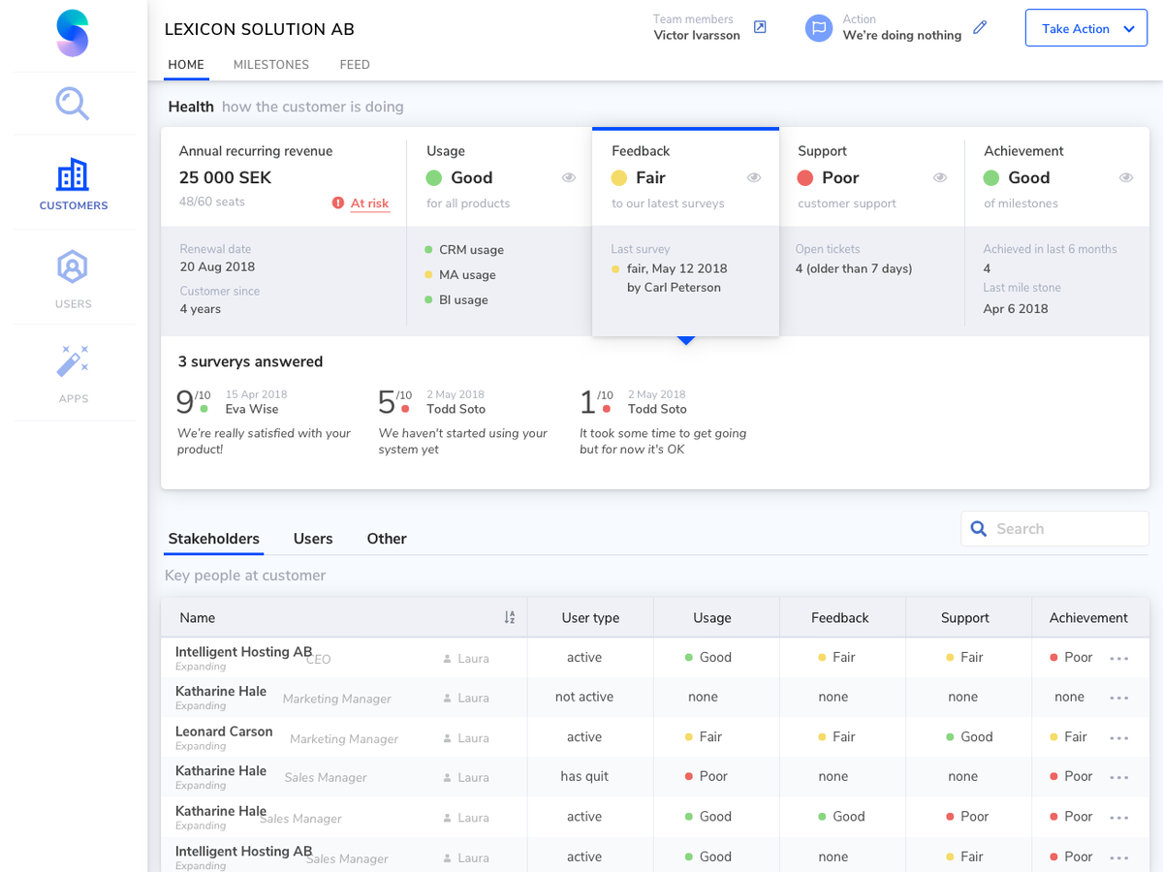
Task: Open team members external link icon
Action: pyautogui.click(x=760, y=27)
